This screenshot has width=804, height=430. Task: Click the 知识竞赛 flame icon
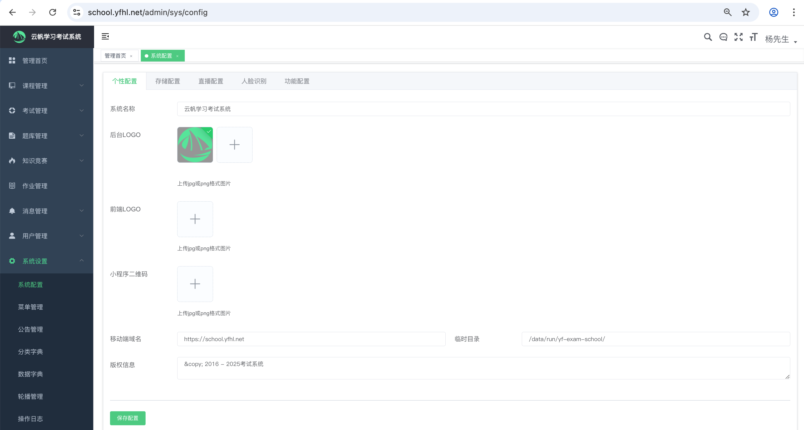12,160
